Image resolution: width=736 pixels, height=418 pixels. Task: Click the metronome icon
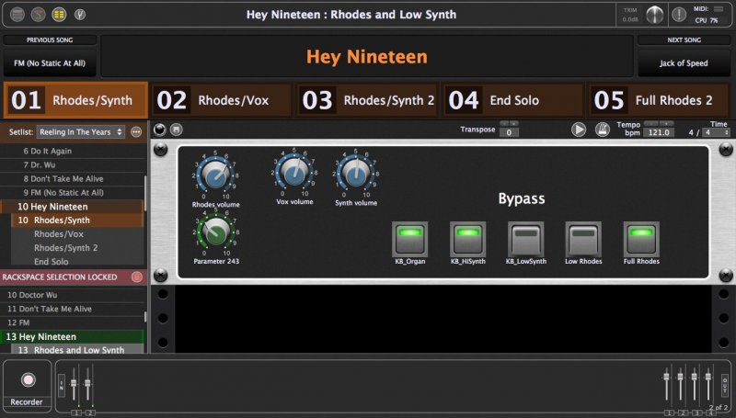[x=603, y=130]
